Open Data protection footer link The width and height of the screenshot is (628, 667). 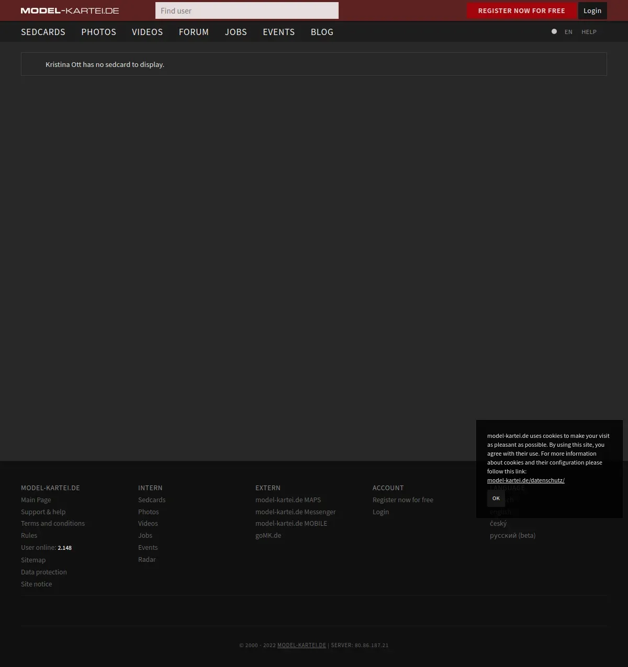[44, 572]
